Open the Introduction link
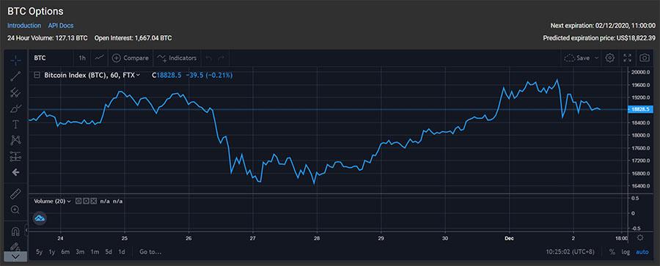 pos(24,26)
